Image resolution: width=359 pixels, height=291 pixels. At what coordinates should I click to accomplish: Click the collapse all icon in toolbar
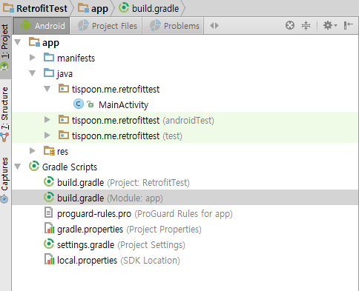coord(306,25)
